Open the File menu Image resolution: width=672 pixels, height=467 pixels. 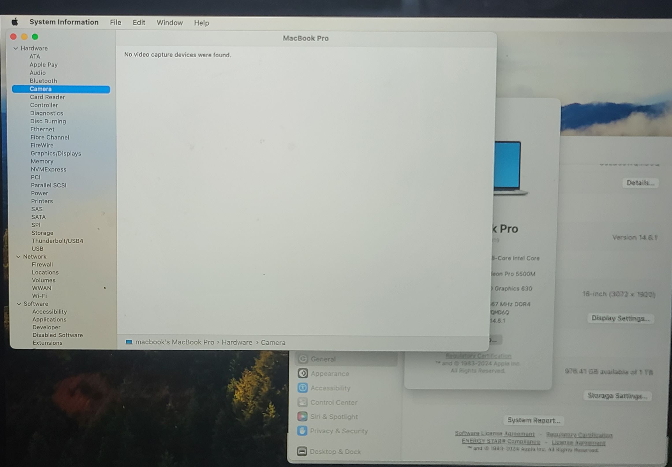[116, 23]
